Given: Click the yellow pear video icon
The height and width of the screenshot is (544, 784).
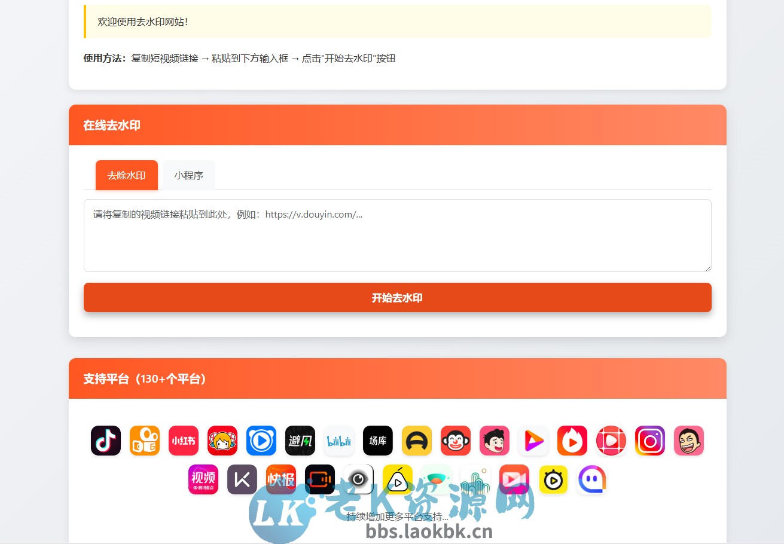Looking at the screenshot, I should pyautogui.click(x=398, y=479).
